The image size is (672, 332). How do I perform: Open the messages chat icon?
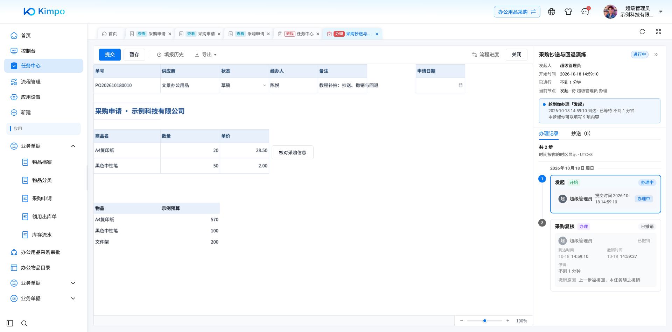585,12
